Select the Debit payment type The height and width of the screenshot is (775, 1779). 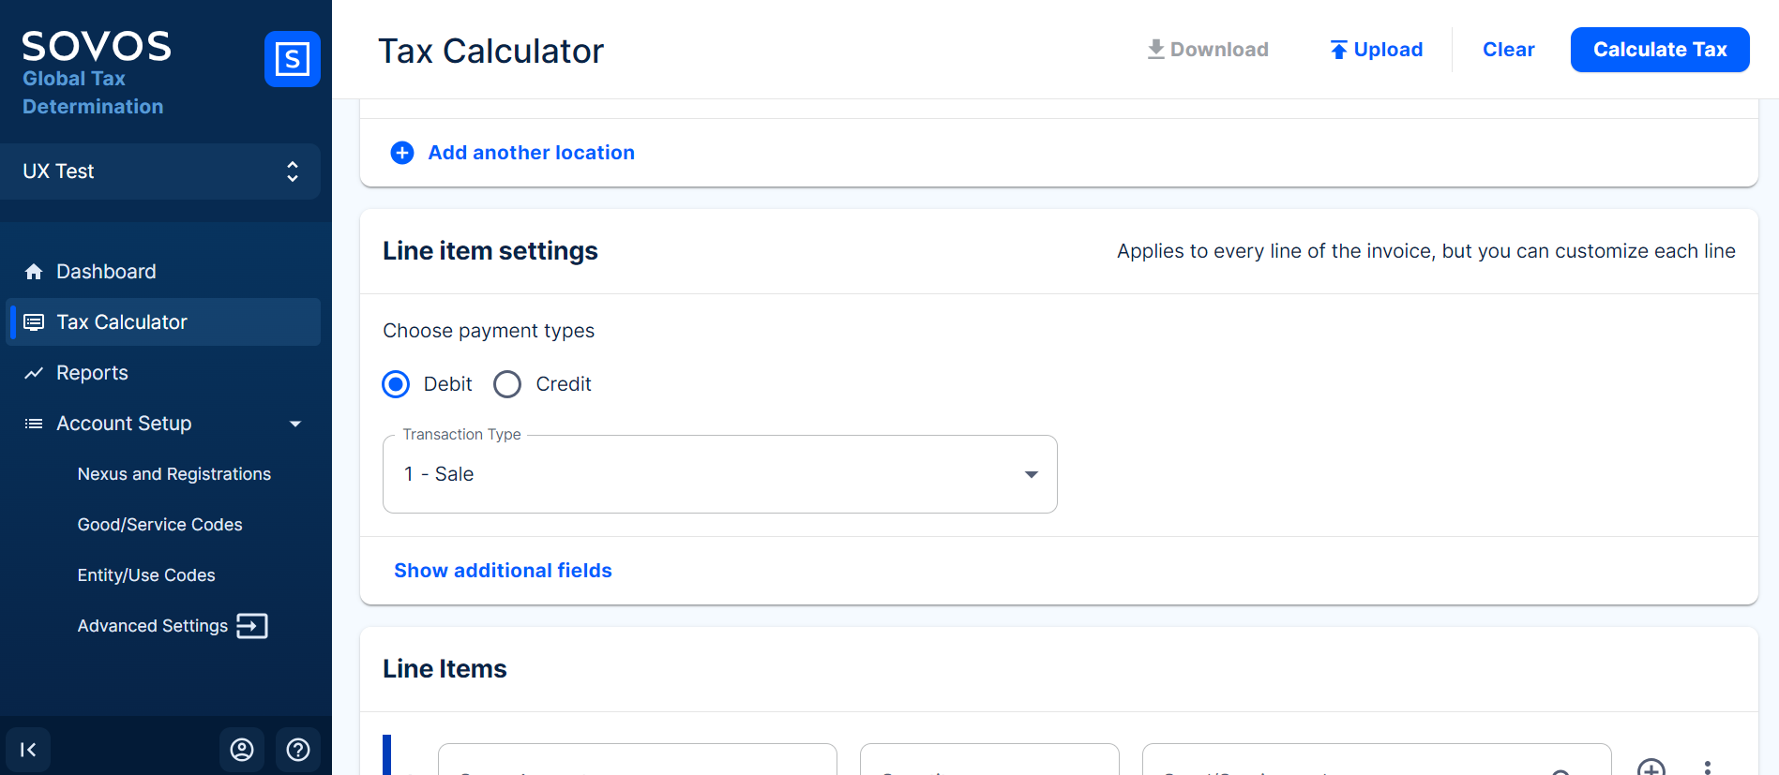point(396,384)
